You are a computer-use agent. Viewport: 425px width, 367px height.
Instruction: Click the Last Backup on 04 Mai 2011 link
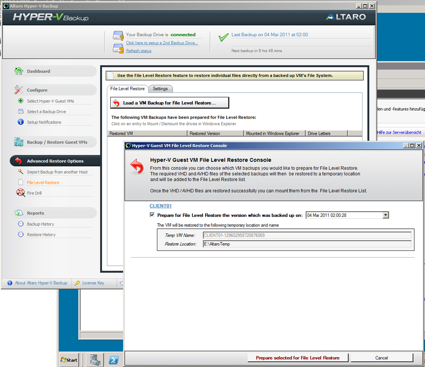point(270,35)
